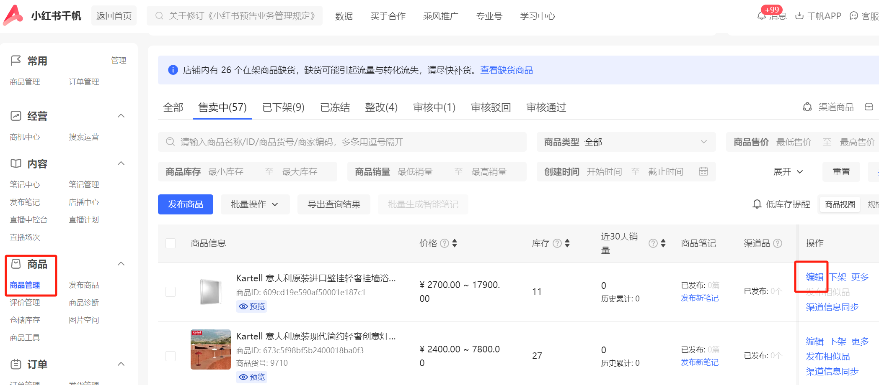
Task: Switch to 商品视图 toggle
Action: 840,204
